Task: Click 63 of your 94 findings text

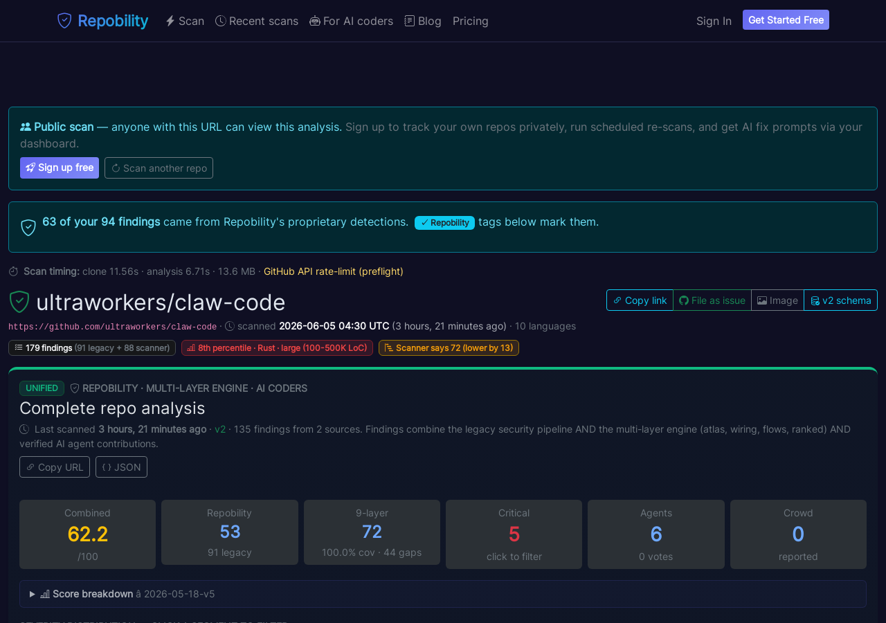Action: tap(101, 222)
